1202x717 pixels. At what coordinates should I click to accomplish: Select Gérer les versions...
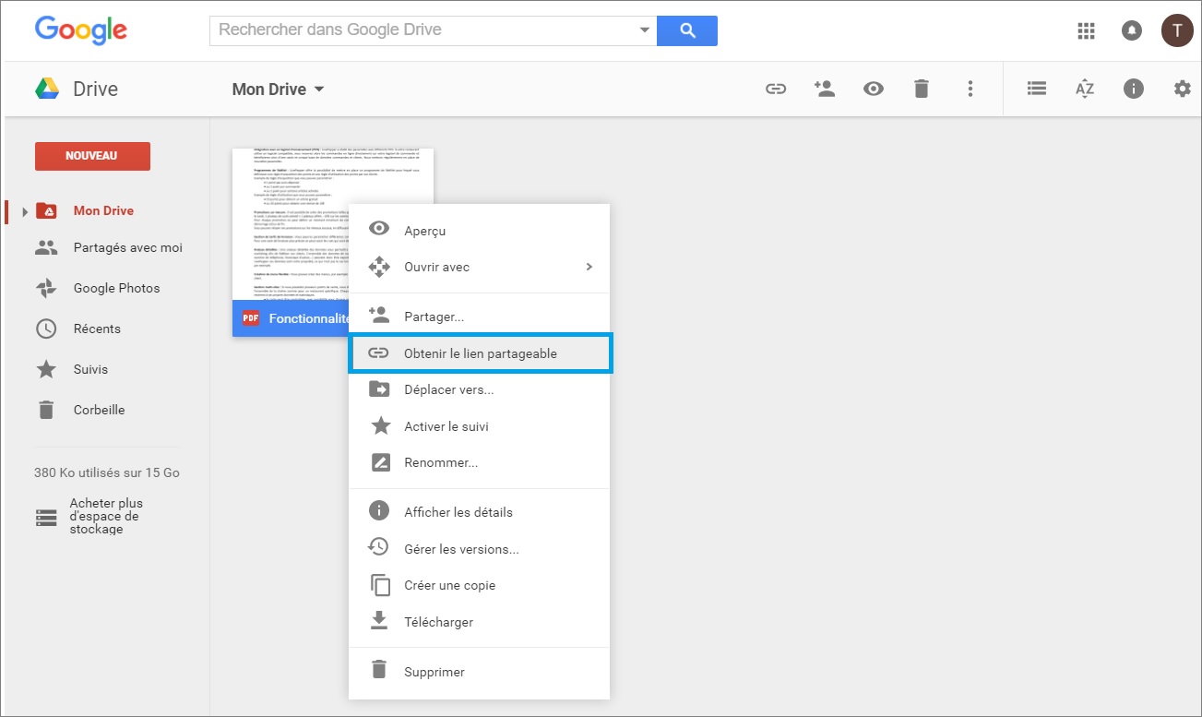coord(480,549)
